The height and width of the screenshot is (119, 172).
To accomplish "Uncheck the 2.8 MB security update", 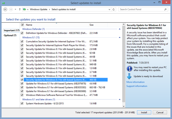I will coord(22,49).
